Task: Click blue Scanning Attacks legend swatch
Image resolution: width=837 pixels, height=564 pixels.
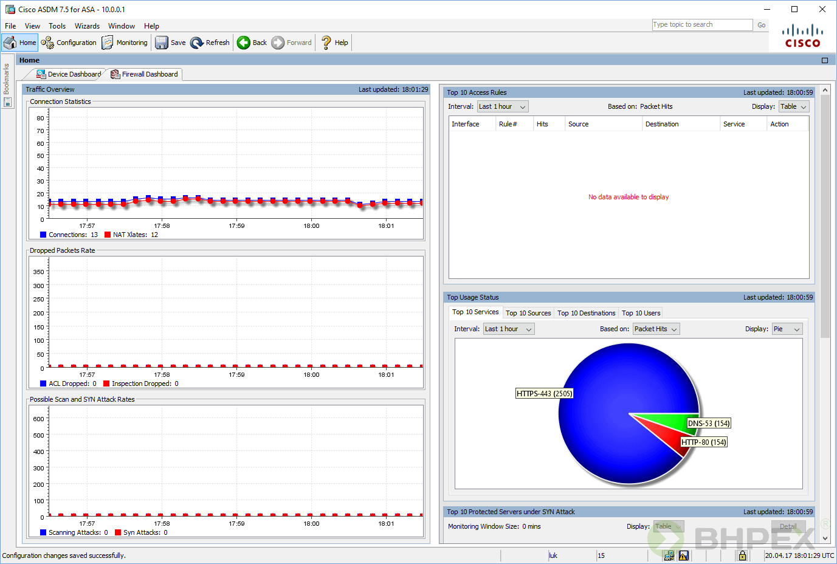Action: click(x=43, y=532)
